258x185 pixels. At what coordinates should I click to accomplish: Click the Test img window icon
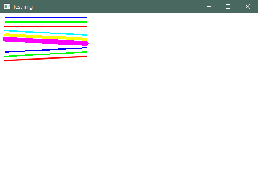click(7, 6)
